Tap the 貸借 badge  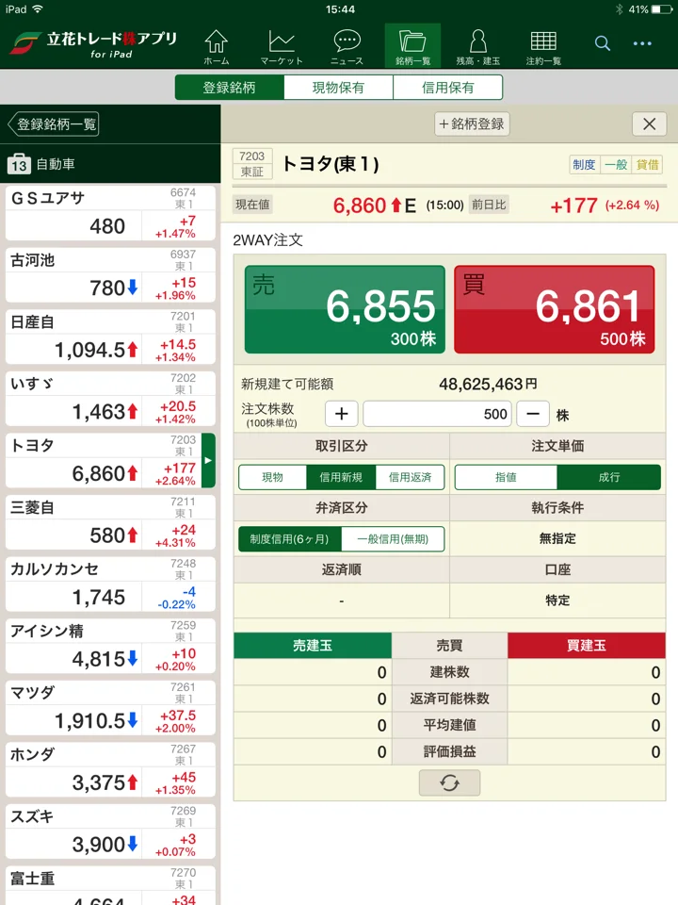647,164
